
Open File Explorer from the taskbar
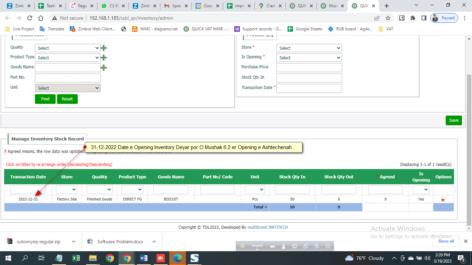tap(93, 258)
